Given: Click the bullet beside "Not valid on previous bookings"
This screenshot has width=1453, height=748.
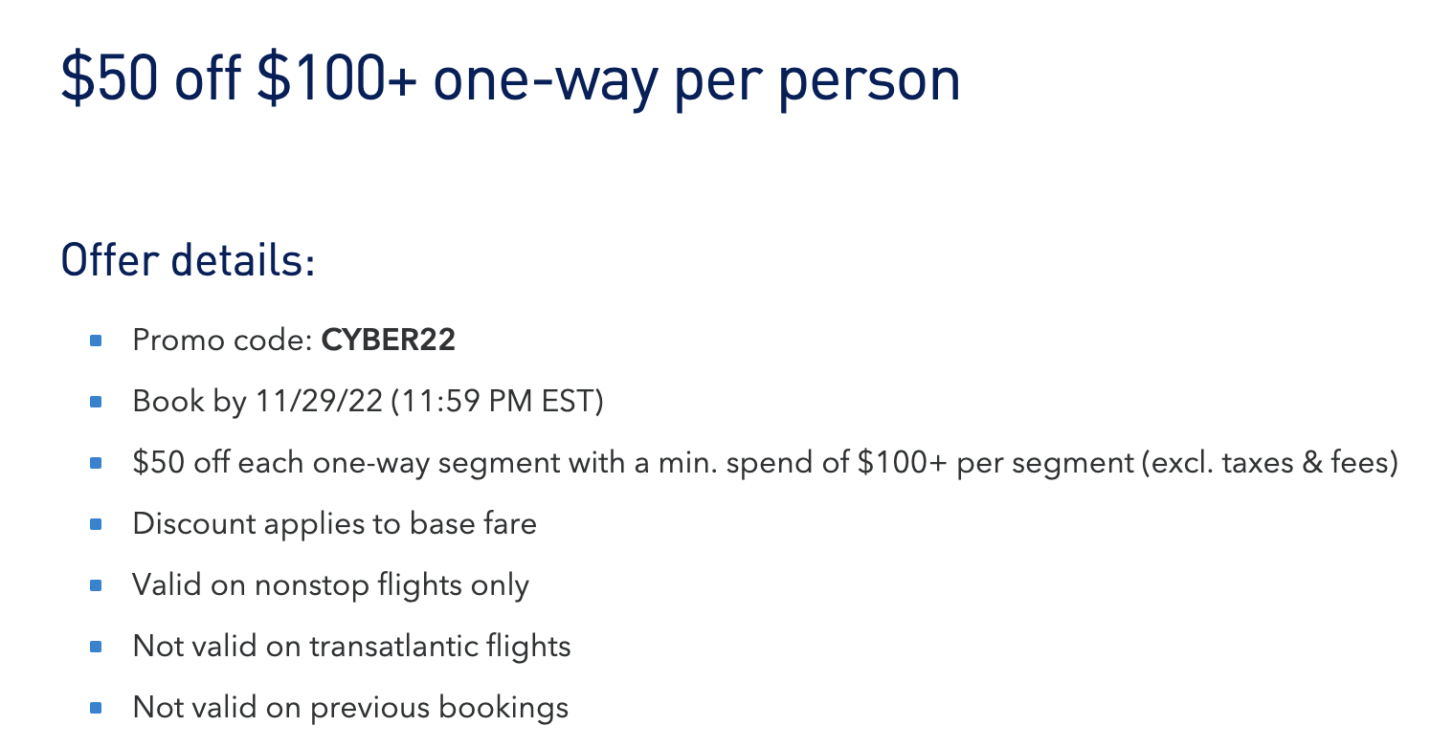Looking at the screenshot, I should [96, 708].
